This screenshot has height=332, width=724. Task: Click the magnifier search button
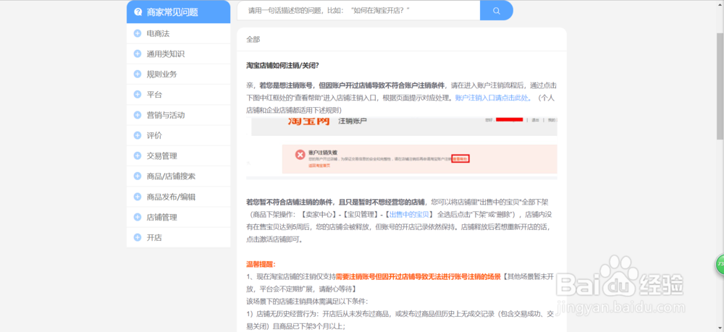tap(497, 11)
